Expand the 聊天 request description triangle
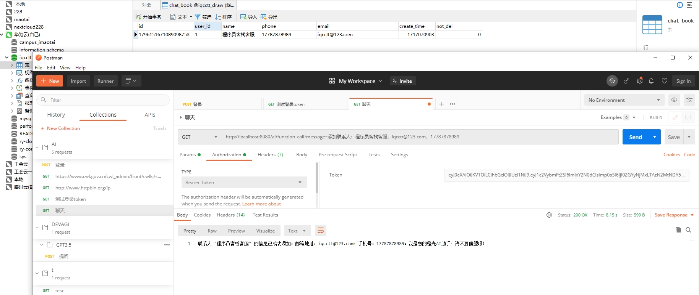Image resolution: width=699 pixels, height=295 pixels. pyautogui.click(x=181, y=117)
